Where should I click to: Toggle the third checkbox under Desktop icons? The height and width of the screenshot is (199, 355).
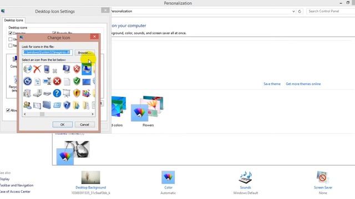point(11,45)
